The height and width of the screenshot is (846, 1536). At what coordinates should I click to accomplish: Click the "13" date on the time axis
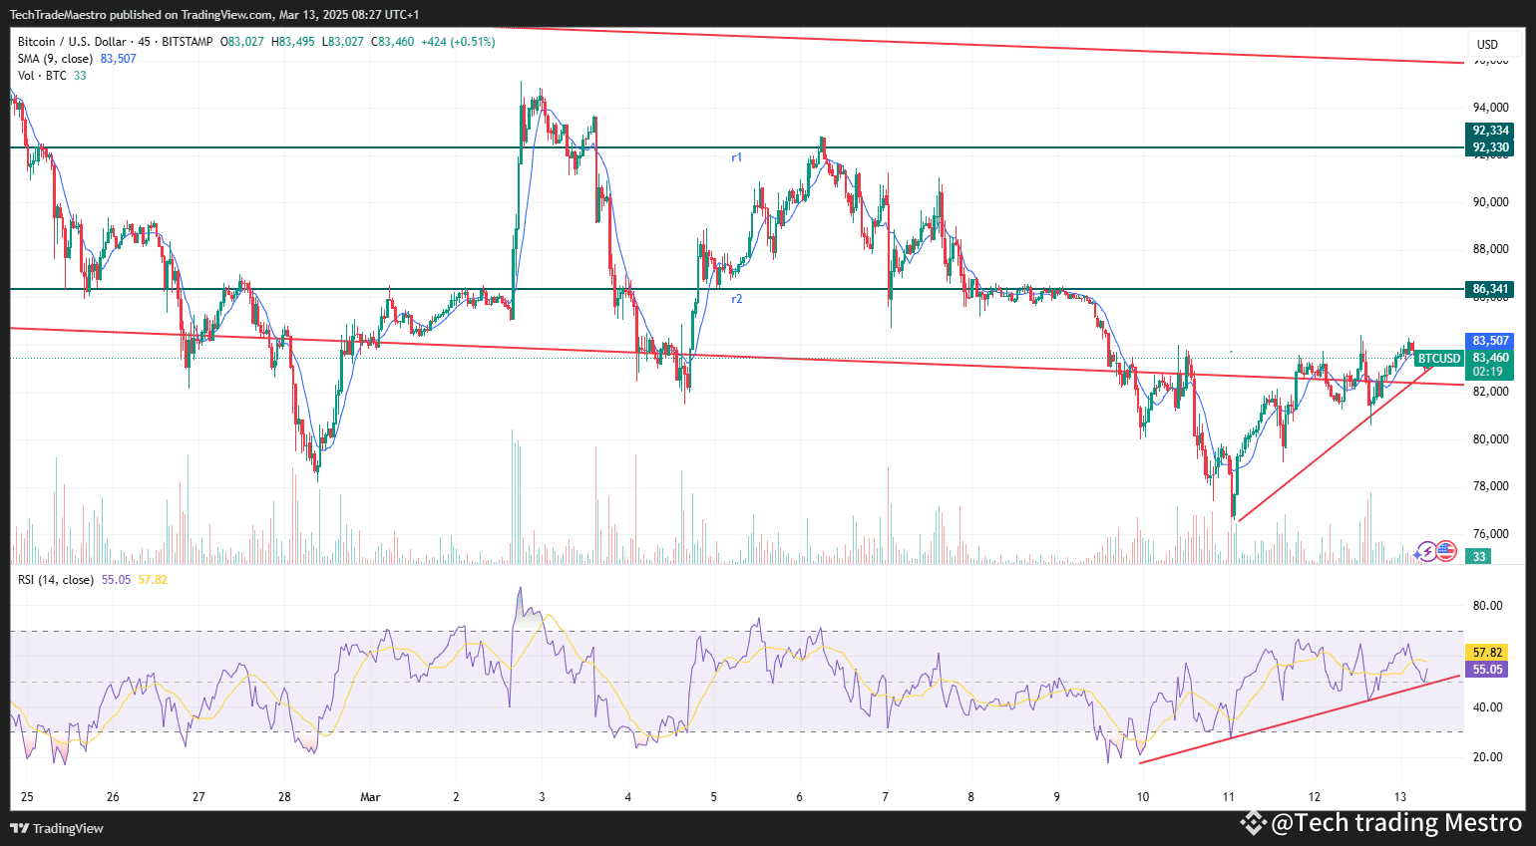pos(1400,797)
